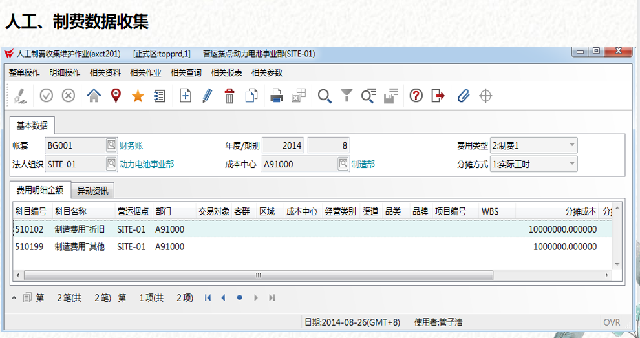Screen dimensions: 640x338
Task: Click the horizontal scrollbar left arrow
Action: [x=17, y=275]
